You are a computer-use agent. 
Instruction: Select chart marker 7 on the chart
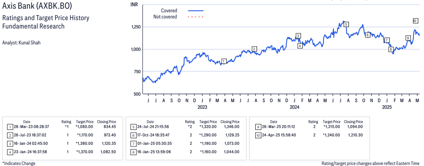click(x=387, y=40)
